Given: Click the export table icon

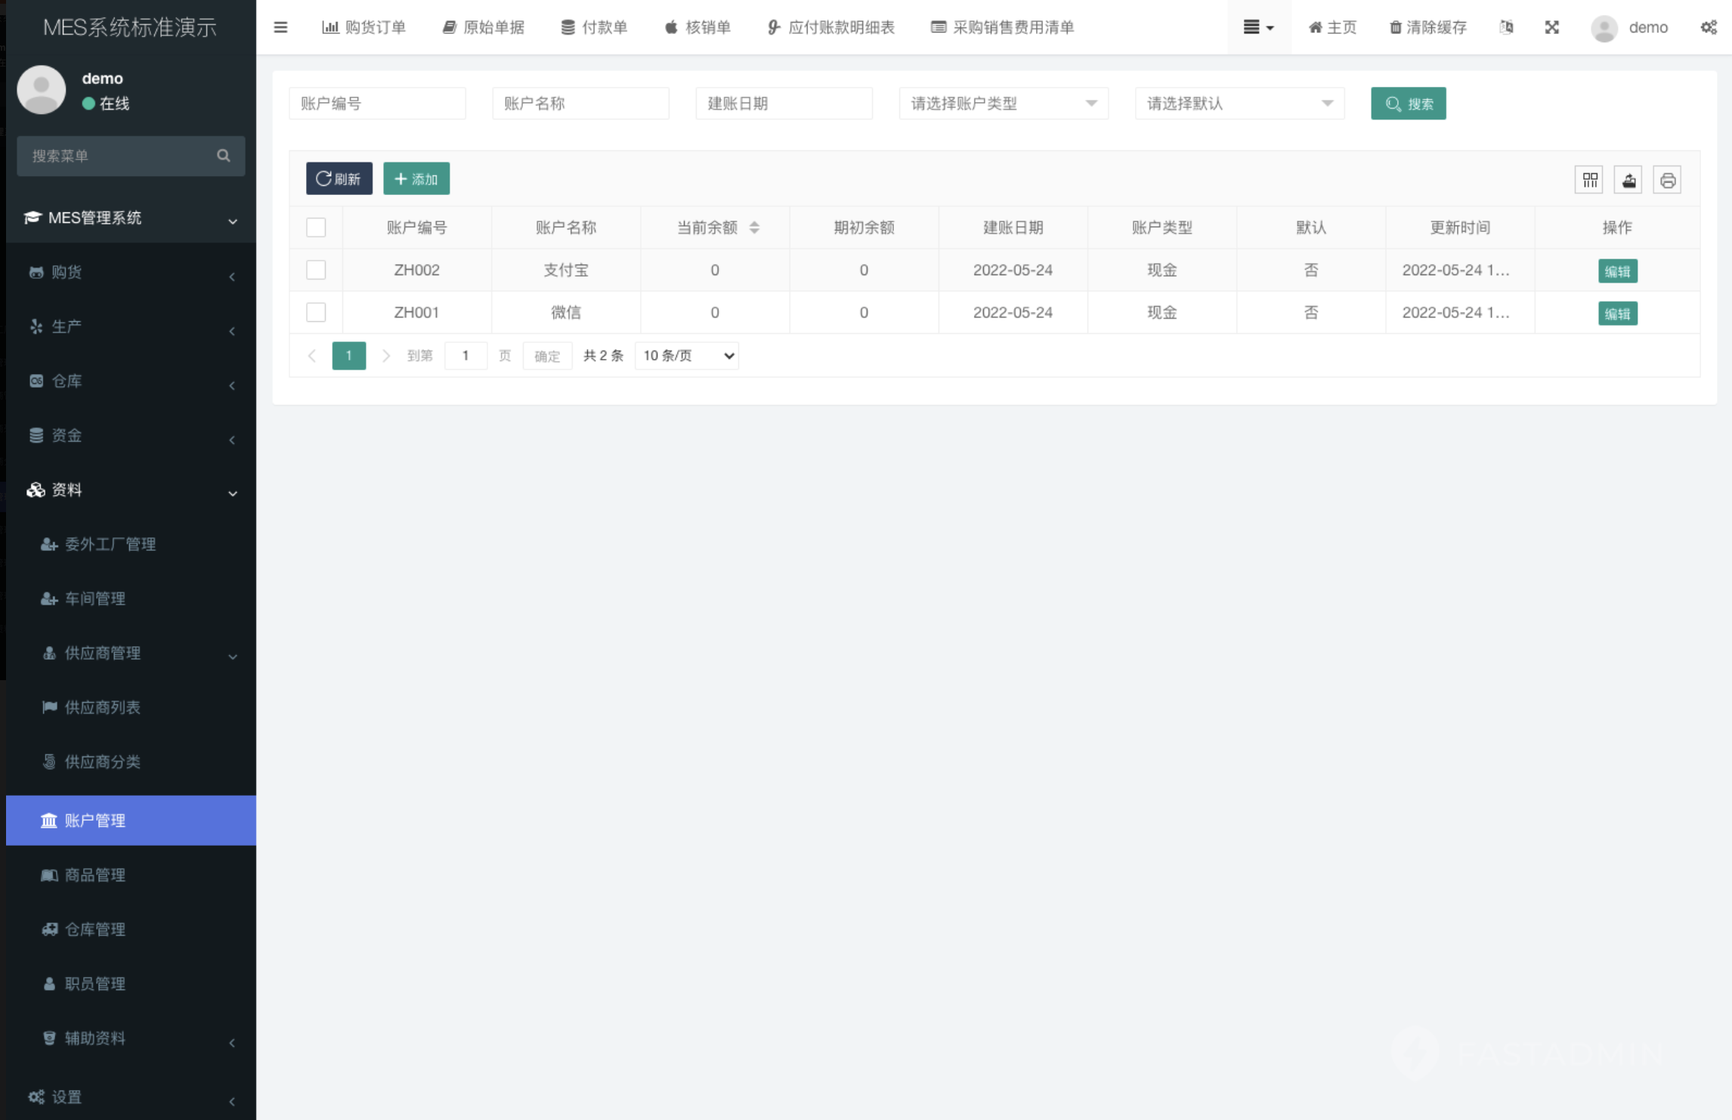Looking at the screenshot, I should click(x=1628, y=180).
